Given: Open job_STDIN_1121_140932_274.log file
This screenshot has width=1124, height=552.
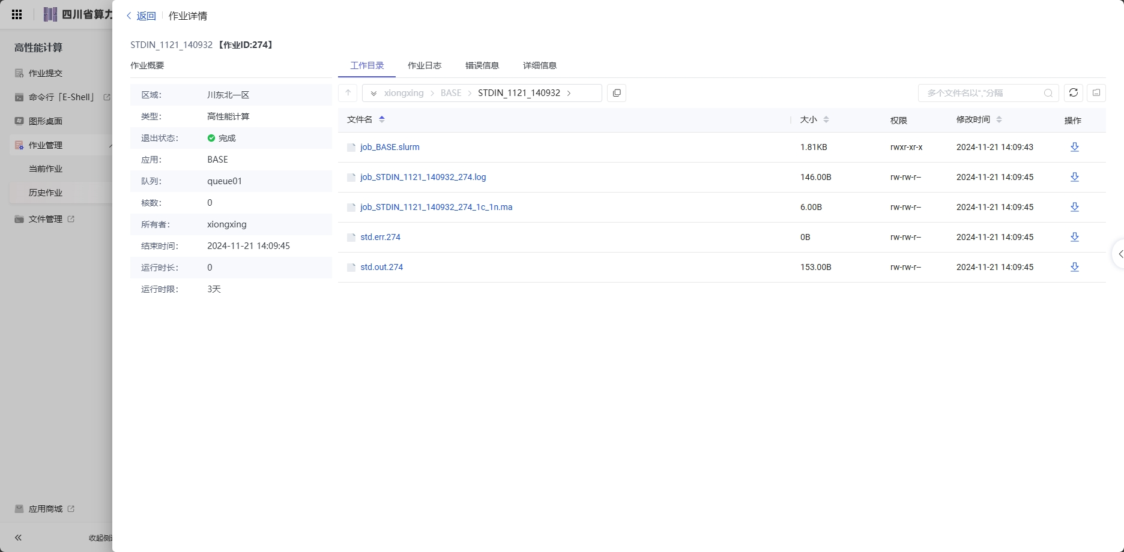Looking at the screenshot, I should tap(423, 177).
